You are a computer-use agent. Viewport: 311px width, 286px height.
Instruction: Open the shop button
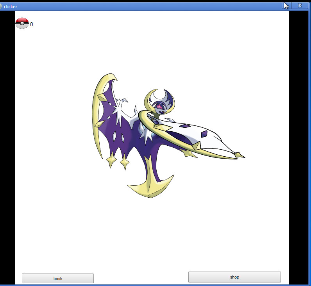234,277
